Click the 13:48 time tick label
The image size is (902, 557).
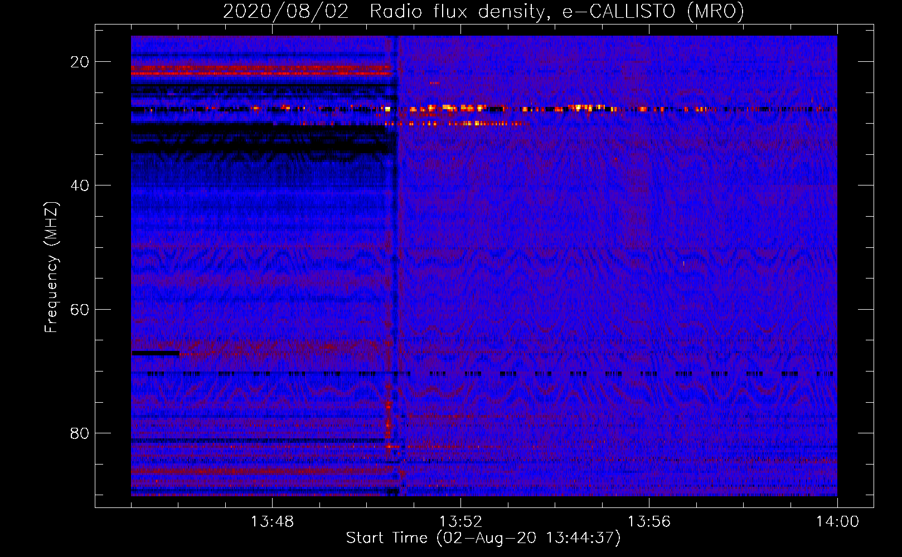click(x=272, y=522)
